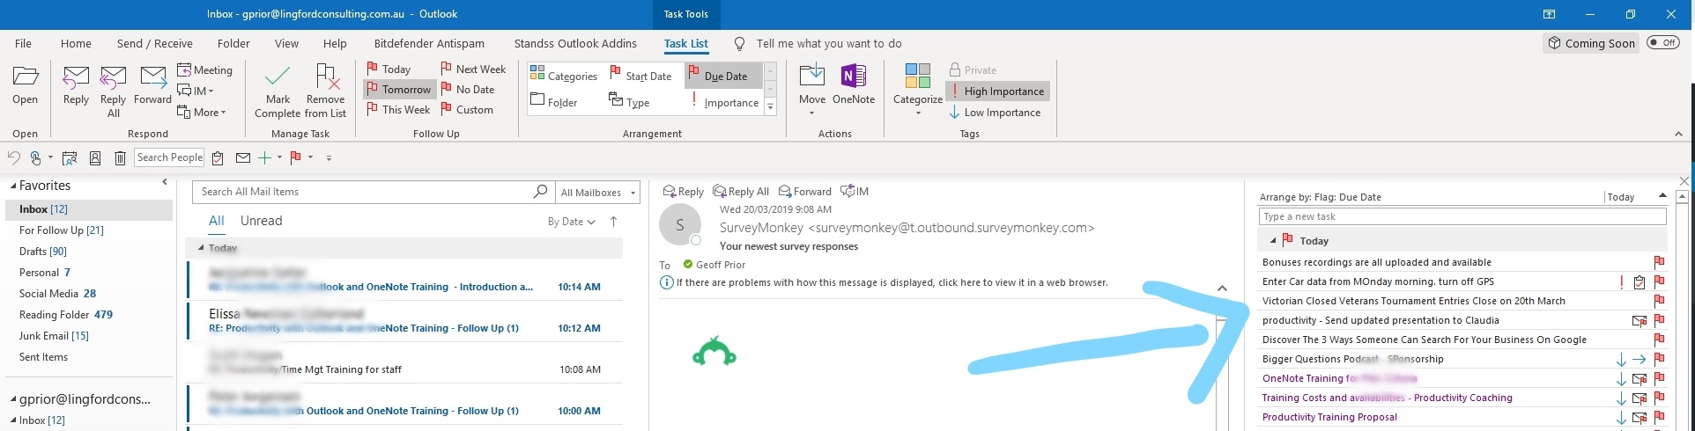1695x431 pixels.
Task: Arrange tasks by Type
Action: coord(629,102)
